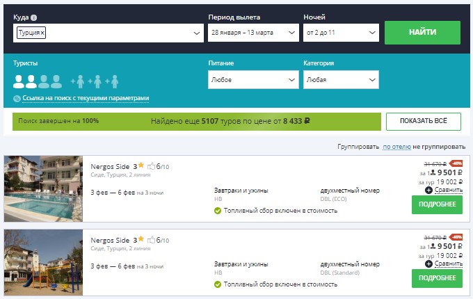Screen dimensions: 473x299
Task: Open the Категория hotel category dropdown
Action: click(372, 80)
